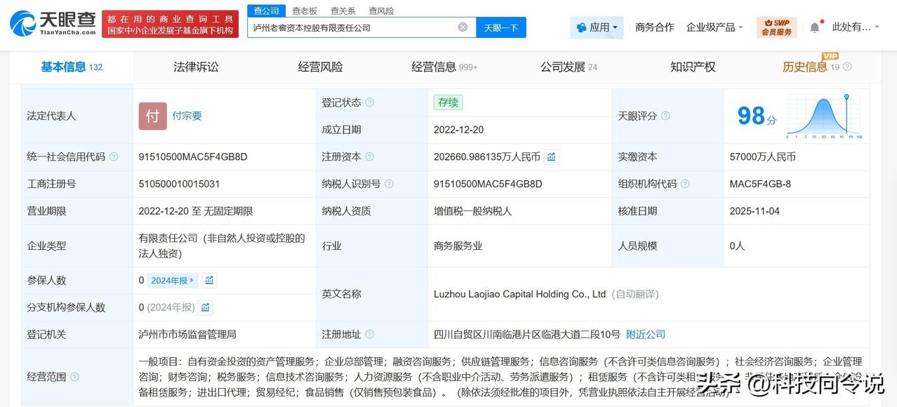Viewport: 897px width, 407px height.
Task: Click the 登记状态 question mark icon
Action: tap(370, 102)
